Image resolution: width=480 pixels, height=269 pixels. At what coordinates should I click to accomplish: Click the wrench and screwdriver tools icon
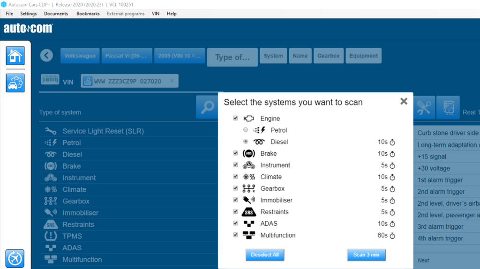pos(424,108)
